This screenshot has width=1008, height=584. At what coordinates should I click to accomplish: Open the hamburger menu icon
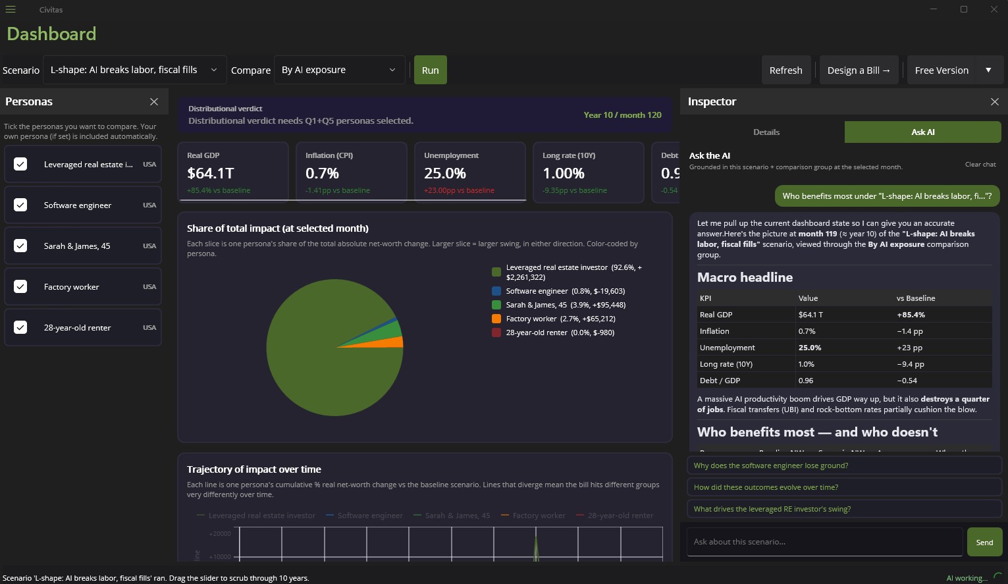point(11,9)
